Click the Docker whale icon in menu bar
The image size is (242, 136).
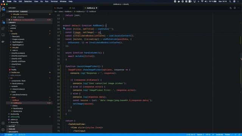click(179, 2)
